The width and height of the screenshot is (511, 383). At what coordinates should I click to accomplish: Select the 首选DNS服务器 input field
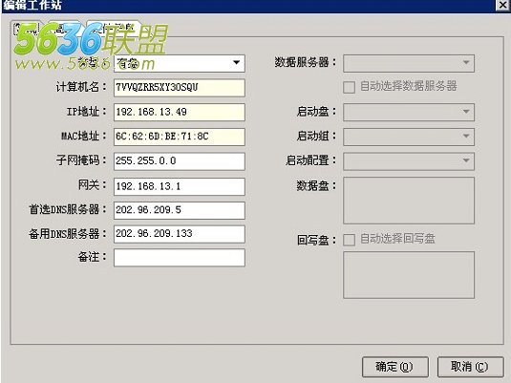point(180,210)
